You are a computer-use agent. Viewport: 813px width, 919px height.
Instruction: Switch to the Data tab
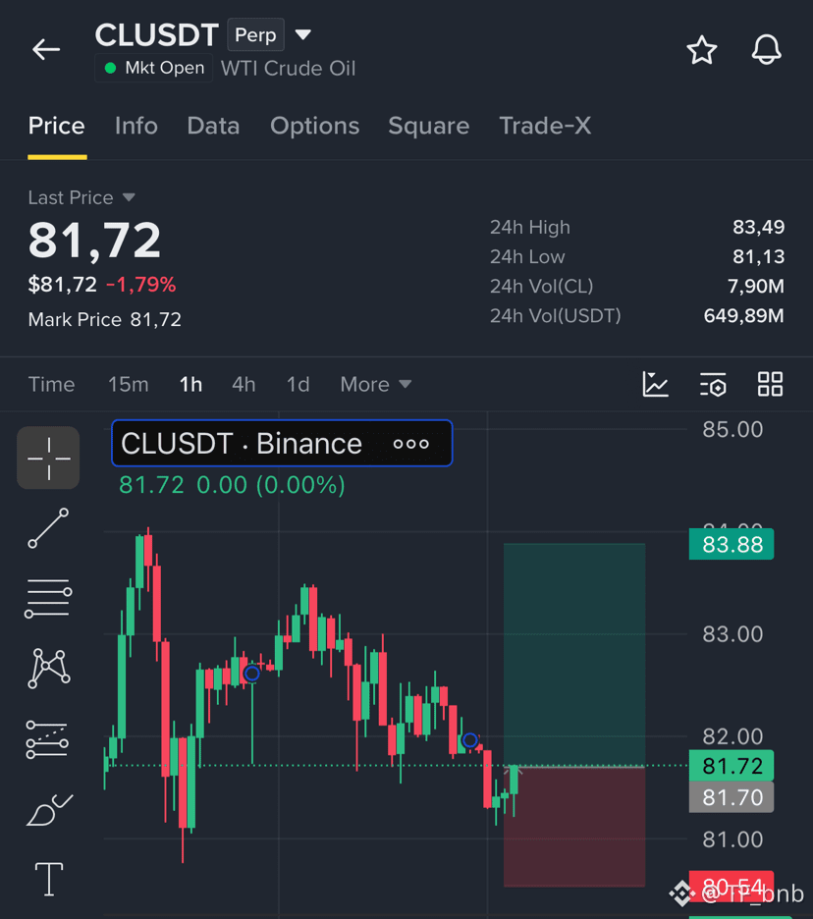213,126
